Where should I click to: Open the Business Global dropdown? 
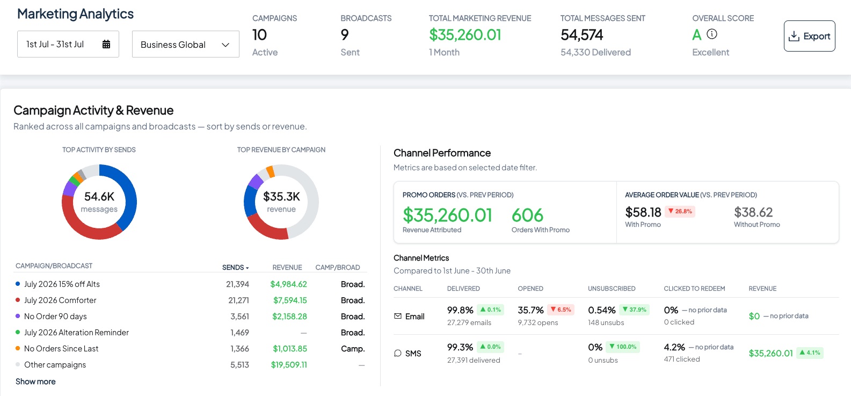pyautogui.click(x=186, y=44)
